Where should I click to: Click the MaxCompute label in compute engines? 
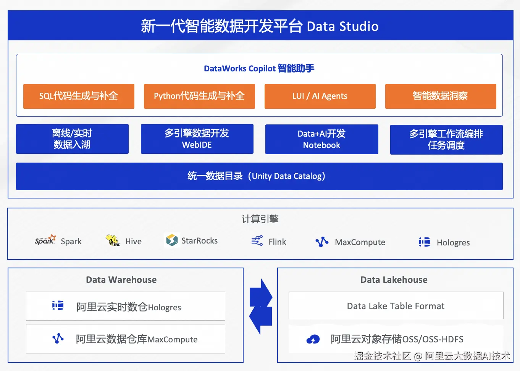(x=360, y=242)
